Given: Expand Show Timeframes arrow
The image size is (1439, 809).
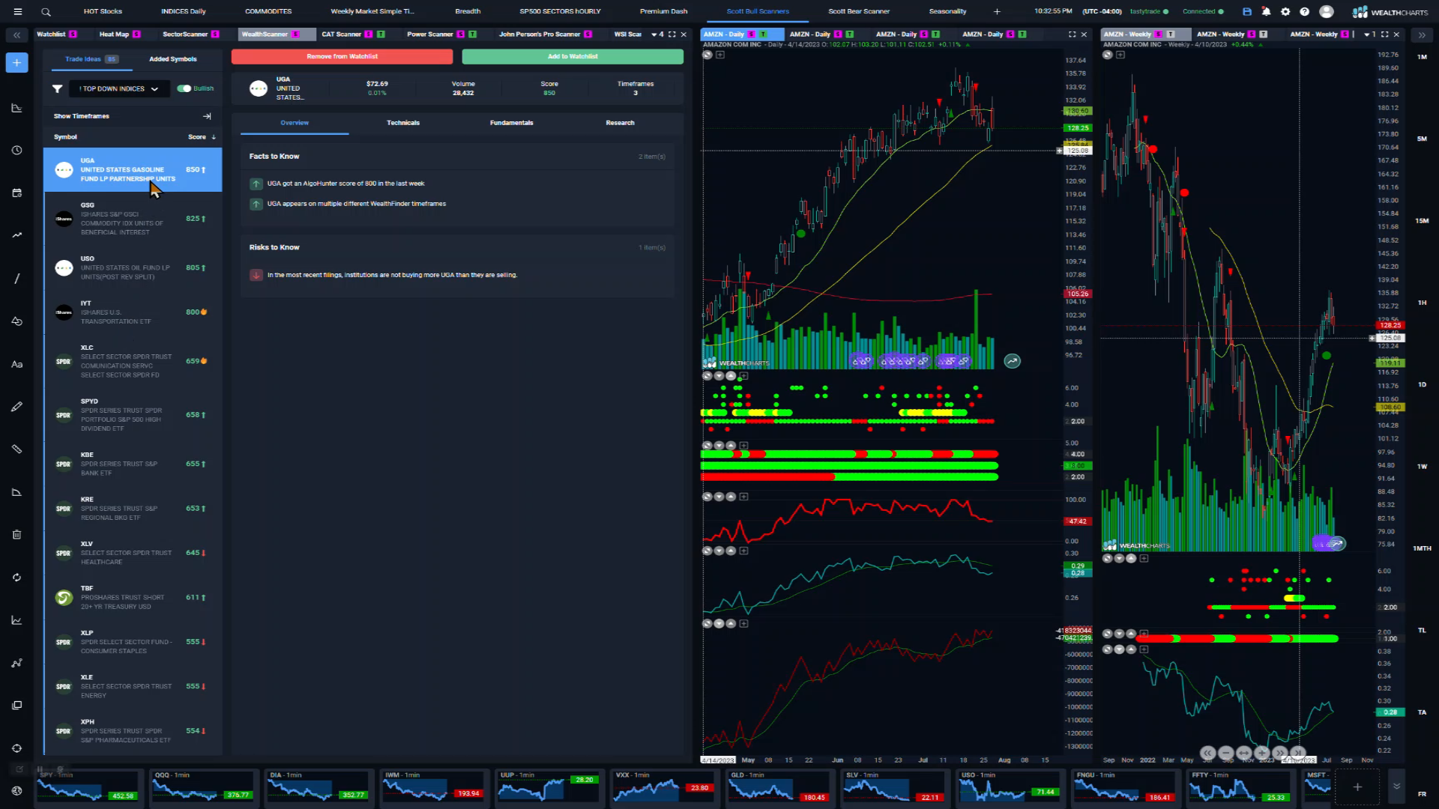Looking at the screenshot, I should [x=207, y=116].
